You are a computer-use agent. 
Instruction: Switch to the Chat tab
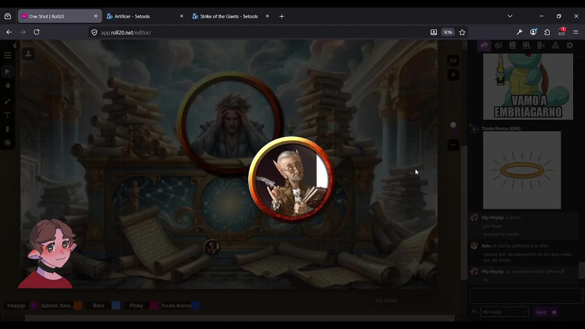(x=484, y=46)
